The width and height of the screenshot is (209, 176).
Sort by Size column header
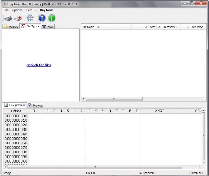(x=144, y=27)
